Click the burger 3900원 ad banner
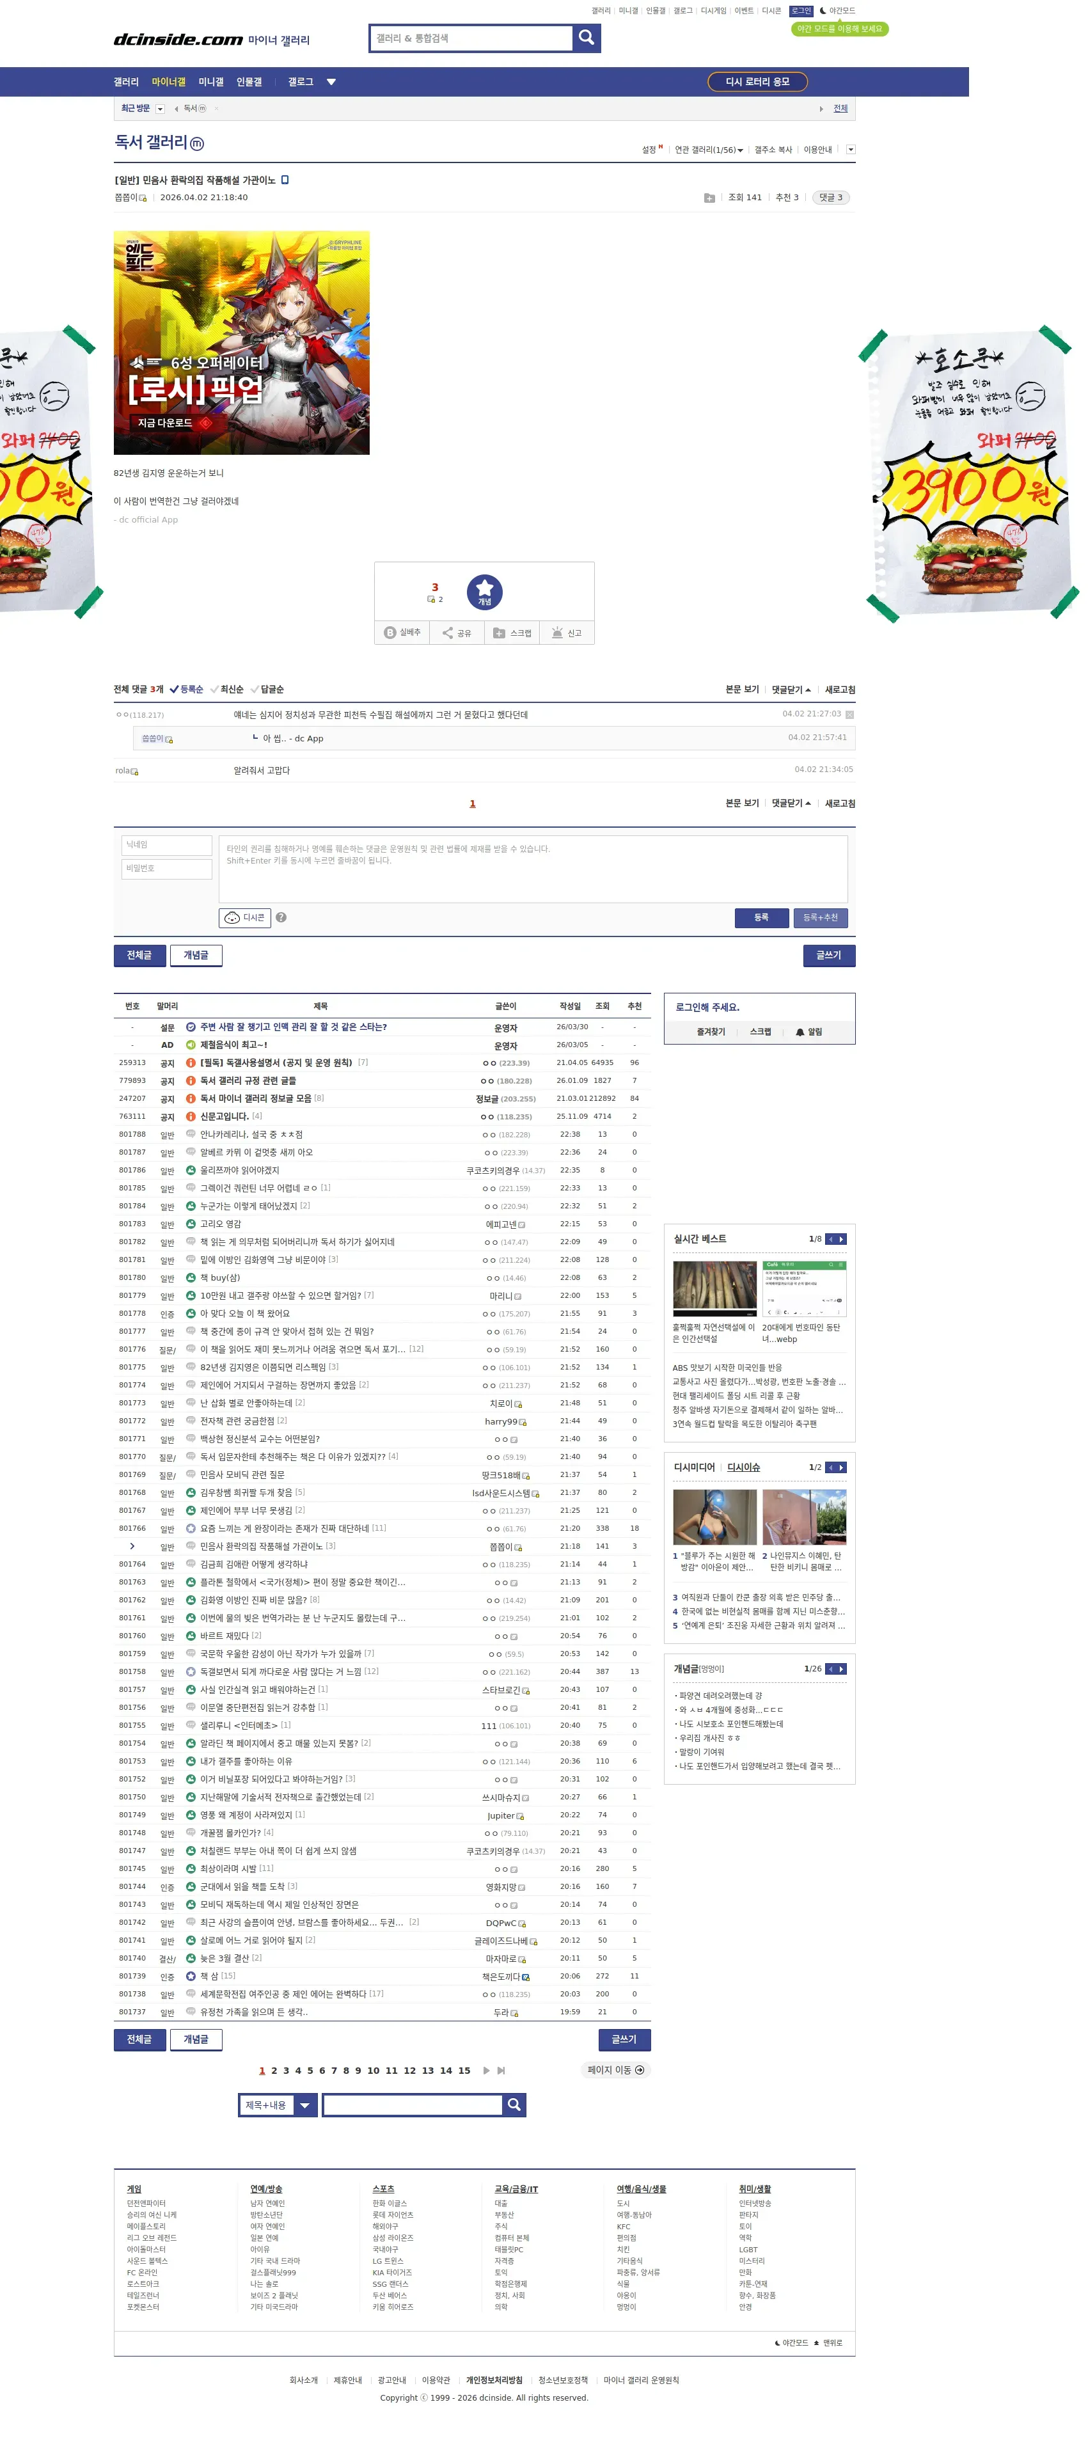The height and width of the screenshot is (2464, 1088). click(968, 473)
